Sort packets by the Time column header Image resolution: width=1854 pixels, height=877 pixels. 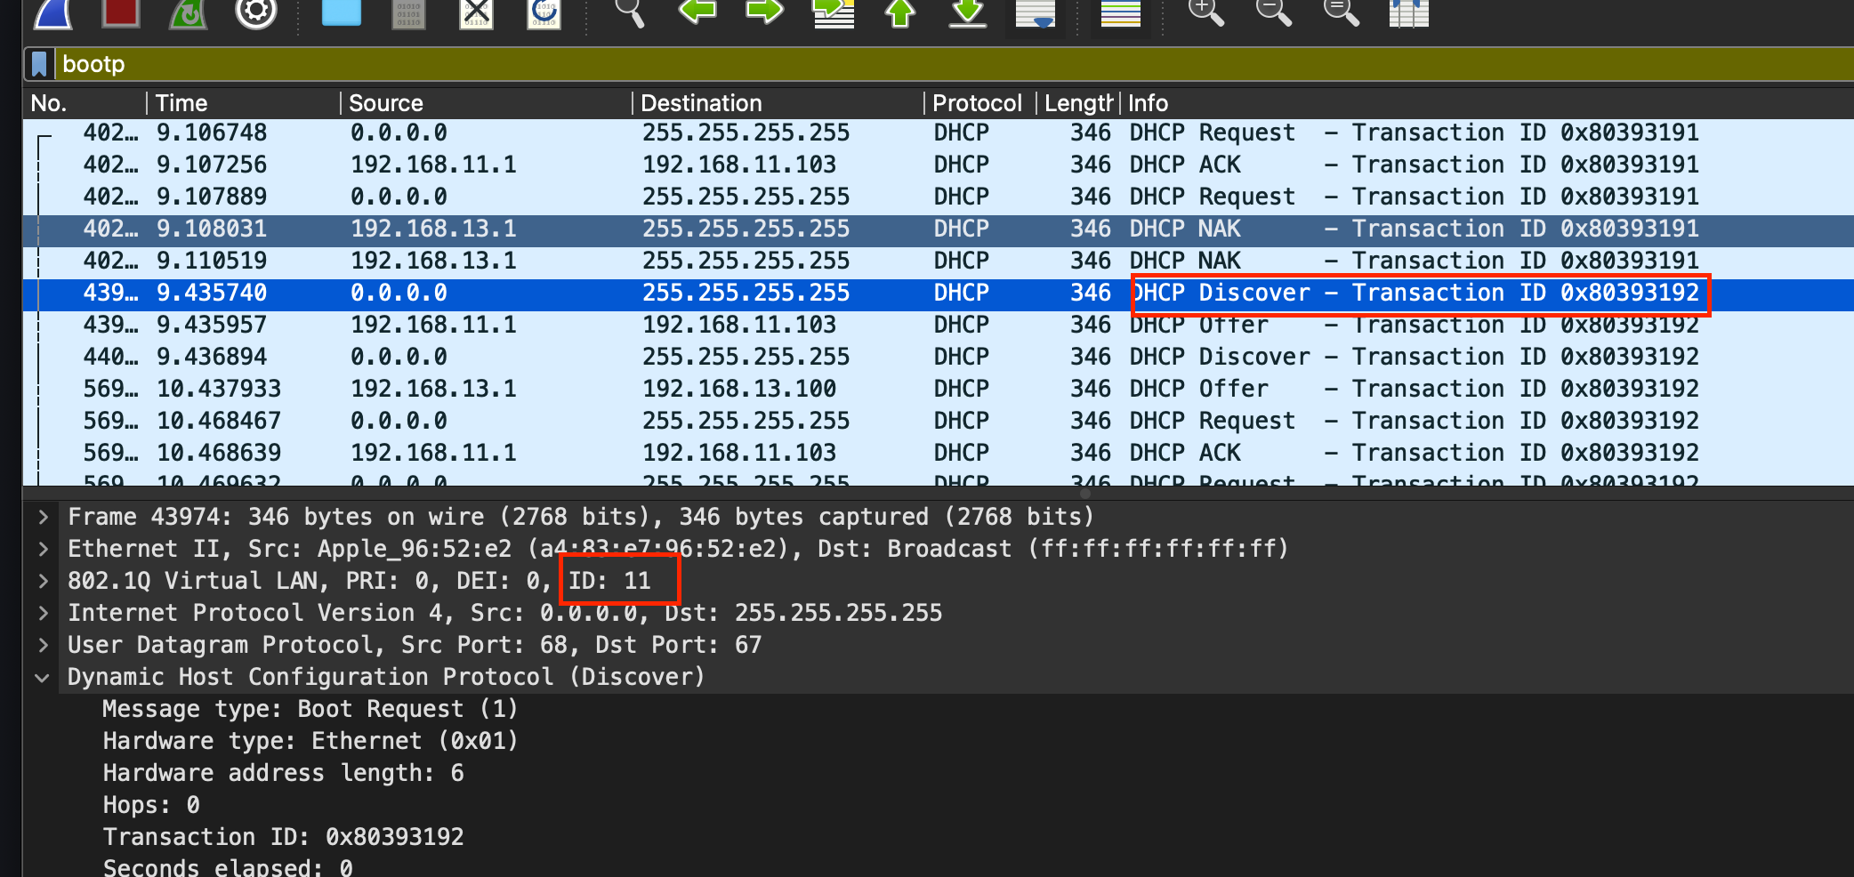(181, 103)
